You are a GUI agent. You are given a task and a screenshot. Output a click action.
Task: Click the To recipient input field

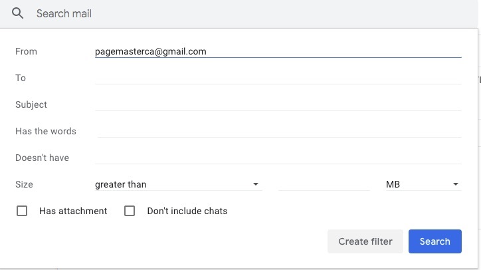click(x=278, y=78)
